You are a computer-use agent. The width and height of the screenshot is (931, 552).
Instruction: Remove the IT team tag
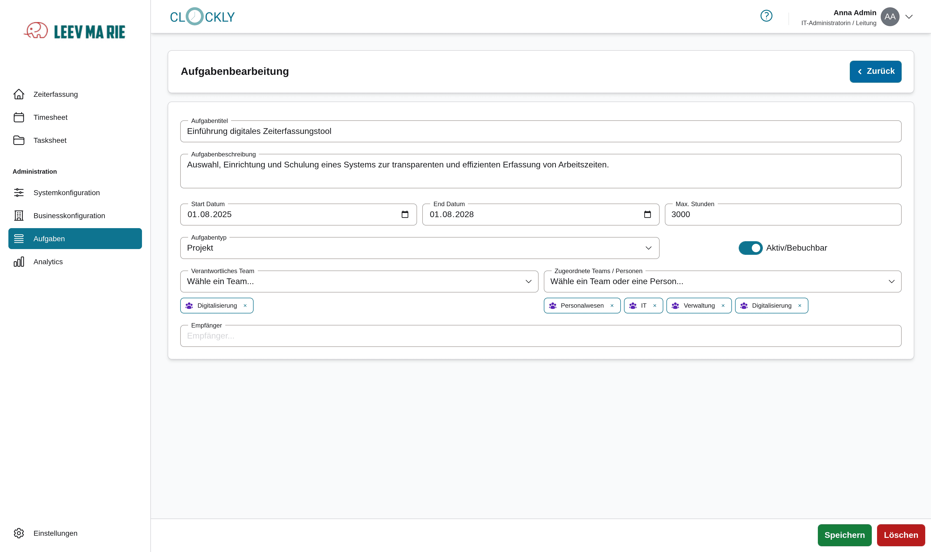(655, 305)
